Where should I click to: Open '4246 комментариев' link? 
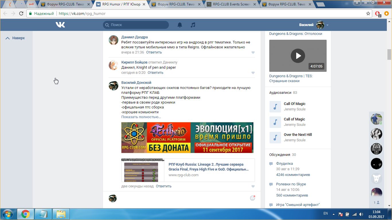pos(293,175)
